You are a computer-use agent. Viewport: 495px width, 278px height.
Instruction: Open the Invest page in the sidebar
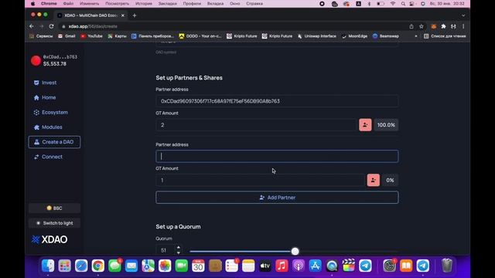pyautogui.click(x=45, y=83)
